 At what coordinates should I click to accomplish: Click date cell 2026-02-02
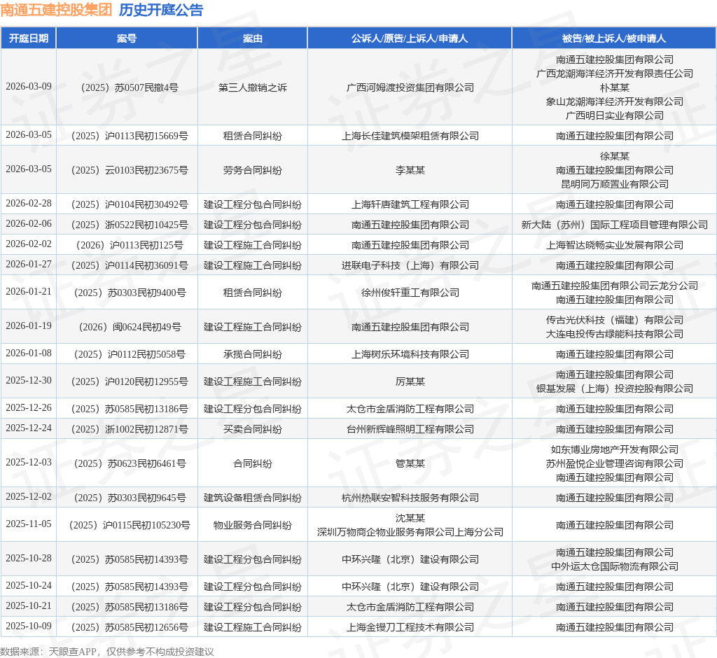coord(28,244)
